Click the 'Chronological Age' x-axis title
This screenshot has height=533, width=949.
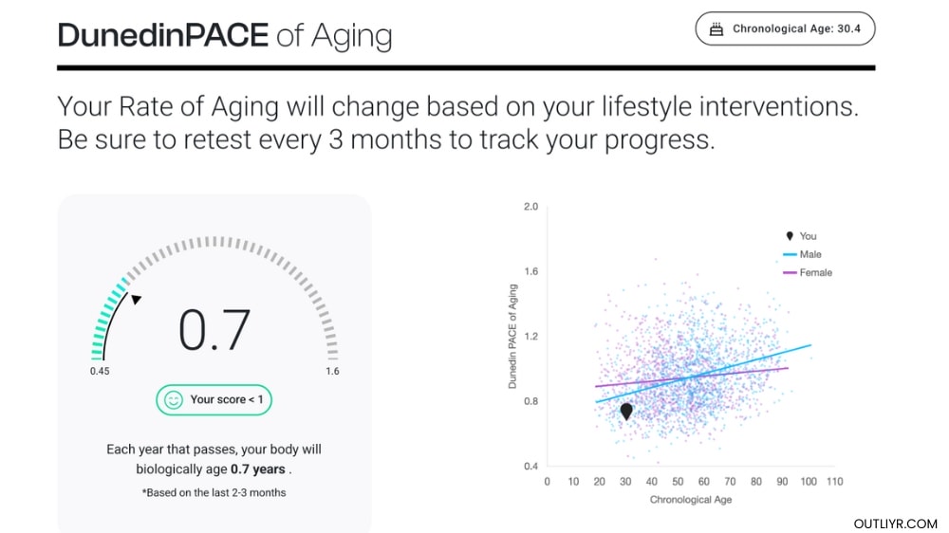pos(690,499)
